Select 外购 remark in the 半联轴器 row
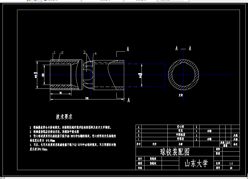Image resolution: width=248 pixels, height=179 pixels. point(236,135)
